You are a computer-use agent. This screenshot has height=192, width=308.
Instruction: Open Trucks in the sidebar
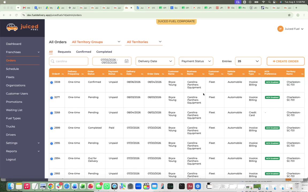[x=10, y=127]
